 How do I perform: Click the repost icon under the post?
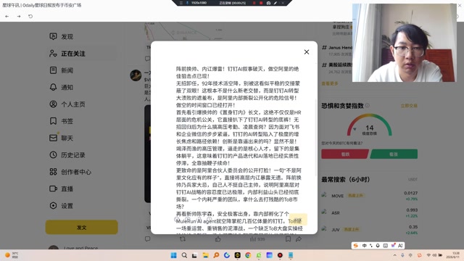pyautogui.click(x=183, y=239)
